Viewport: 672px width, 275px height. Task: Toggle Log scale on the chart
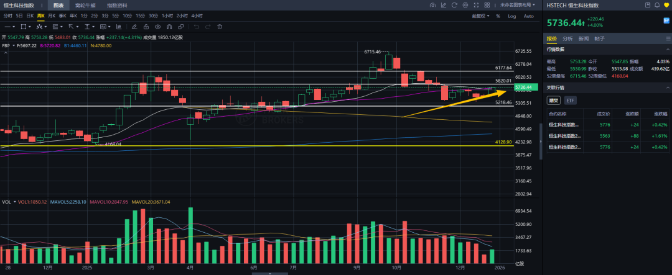tap(511, 16)
